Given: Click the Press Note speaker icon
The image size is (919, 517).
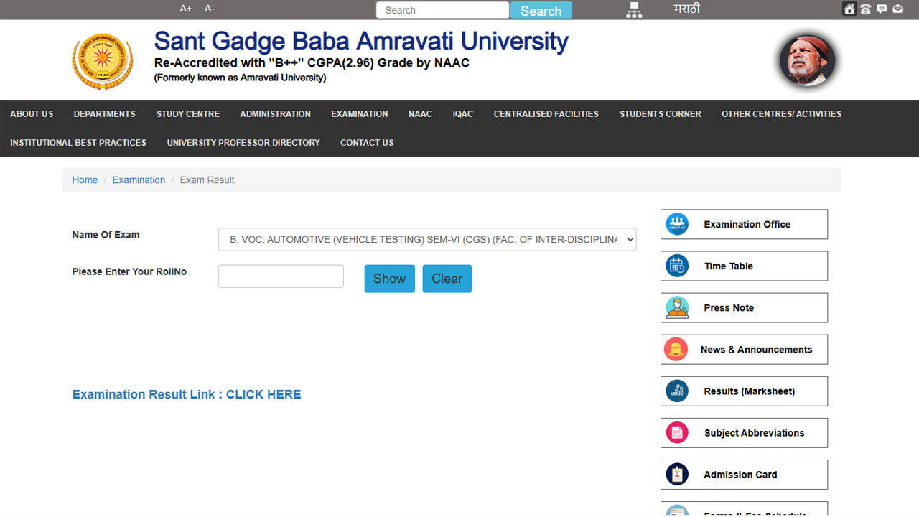Looking at the screenshot, I should 677,307.
